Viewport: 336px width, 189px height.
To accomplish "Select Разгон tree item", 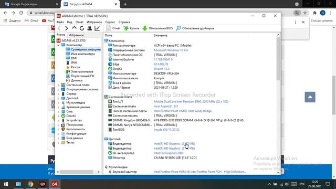I will click(x=73, y=67).
